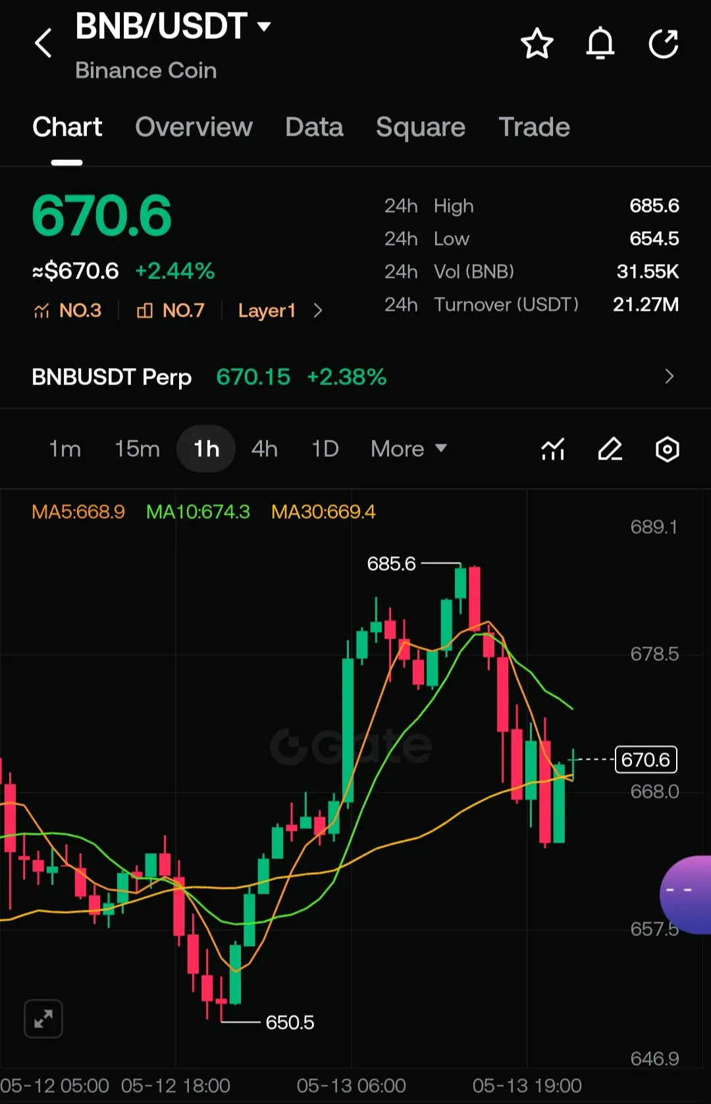This screenshot has width=711, height=1104.
Task: Tap the current price tag 670.6 on chart
Action: [x=646, y=760]
